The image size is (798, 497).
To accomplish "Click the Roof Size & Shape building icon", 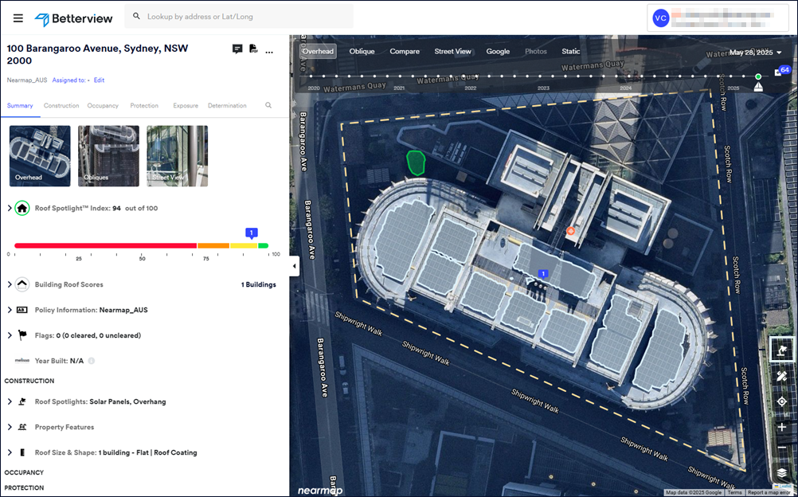I will coord(22,452).
